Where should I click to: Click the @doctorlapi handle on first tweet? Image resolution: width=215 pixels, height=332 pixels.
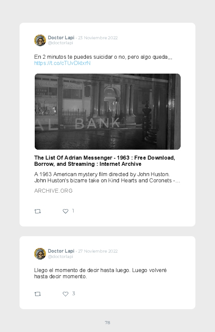(x=60, y=43)
